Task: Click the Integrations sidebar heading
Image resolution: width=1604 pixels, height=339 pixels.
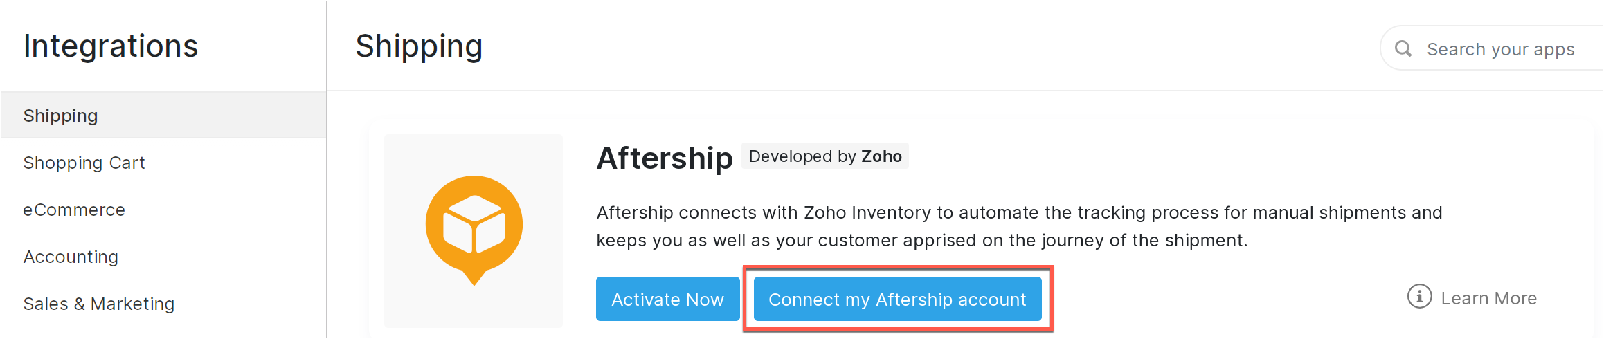Action: [111, 46]
